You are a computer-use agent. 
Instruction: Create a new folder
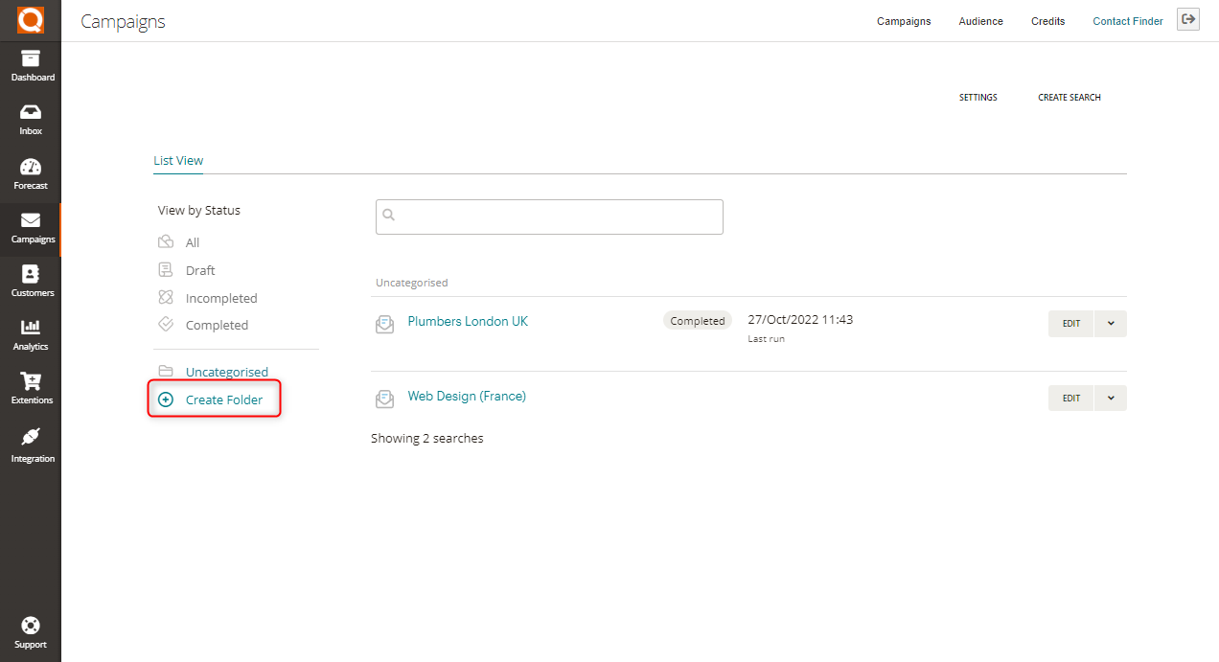[x=224, y=399]
